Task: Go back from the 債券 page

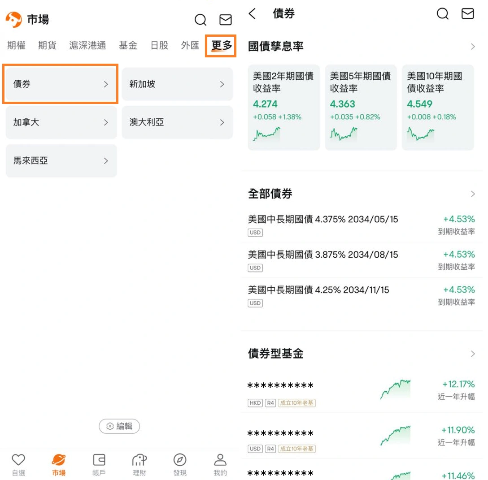Action: coord(253,14)
